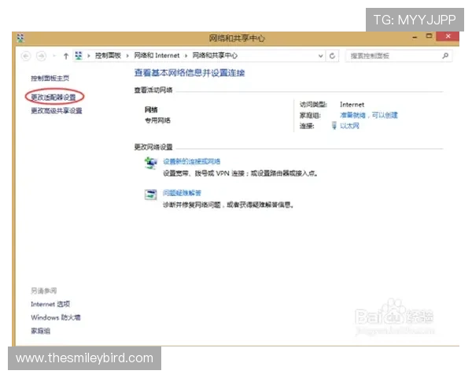Image resolution: width=472 pixels, height=378 pixels.
Task: Click the address bar network icon
Action: [x=79, y=56]
